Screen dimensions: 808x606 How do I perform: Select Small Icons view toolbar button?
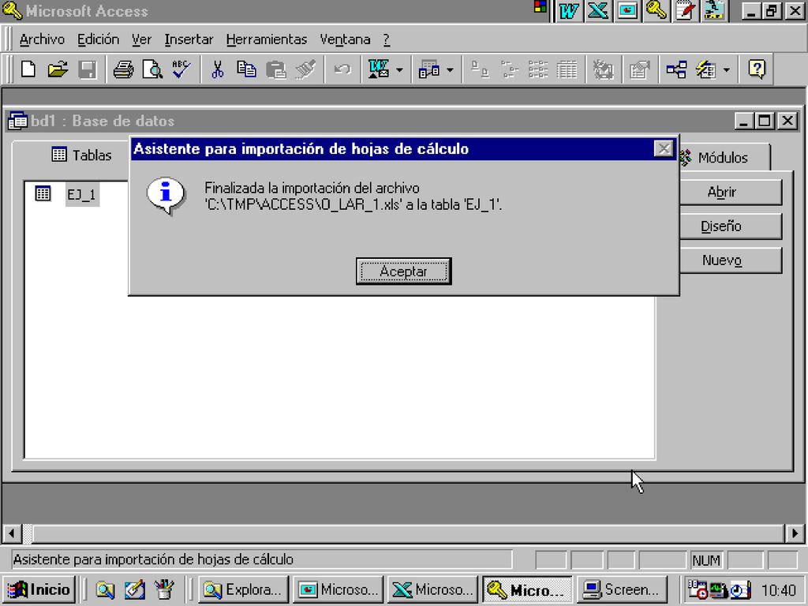click(509, 69)
